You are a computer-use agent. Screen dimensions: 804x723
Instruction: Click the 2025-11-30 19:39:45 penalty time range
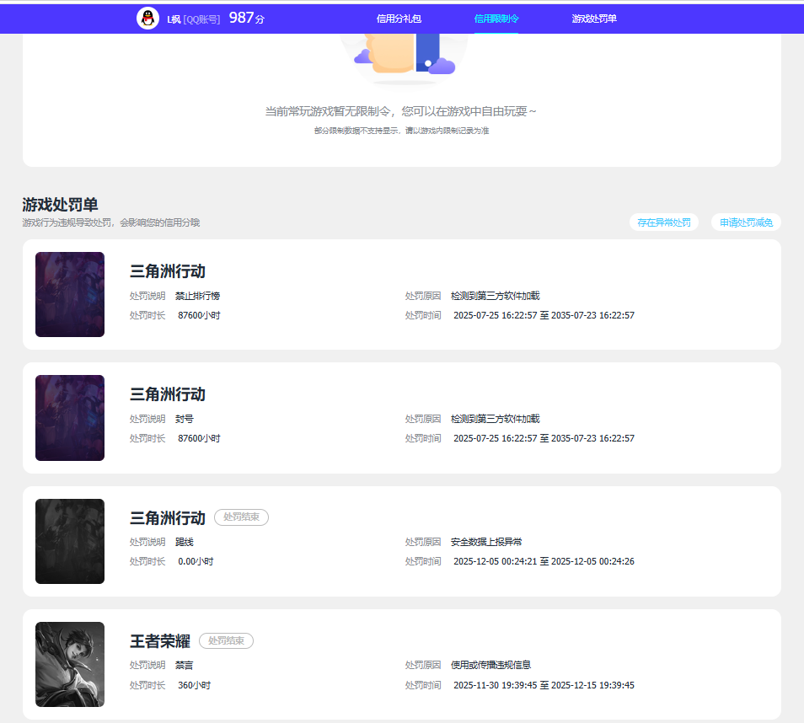pyautogui.click(x=544, y=685)
